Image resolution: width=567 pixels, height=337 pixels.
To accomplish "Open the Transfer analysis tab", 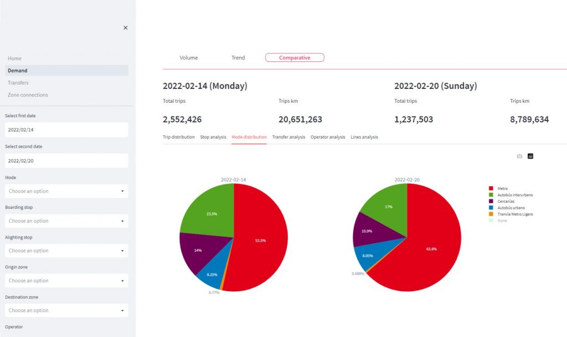I will 288,137.
